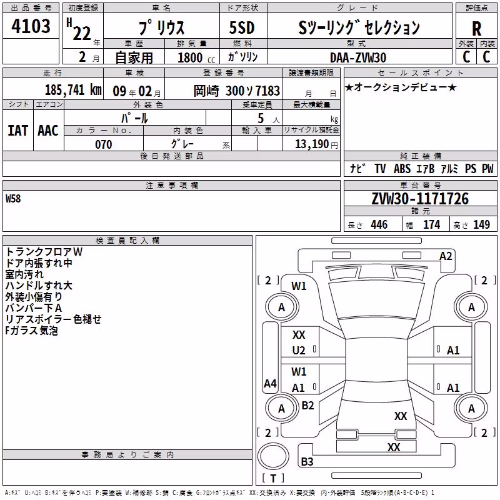The width and height of the screenshot is (500, 500).
Task: Click inspector note リアスポイラー色褪せ
Action: tap(53, 319)
